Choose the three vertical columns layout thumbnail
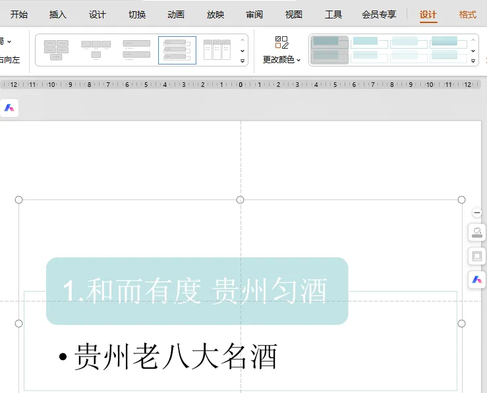Image resolution: width=487 pixels, height=393 pixels. (217, 50)
